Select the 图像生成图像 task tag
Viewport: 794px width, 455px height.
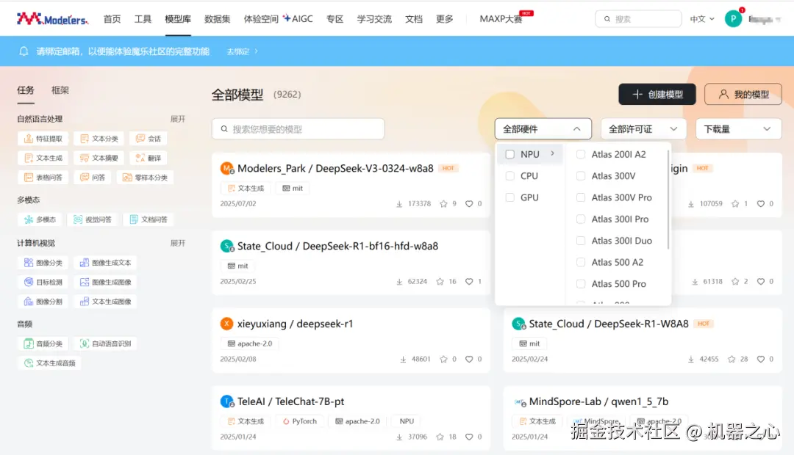click(x=105, y=282)
